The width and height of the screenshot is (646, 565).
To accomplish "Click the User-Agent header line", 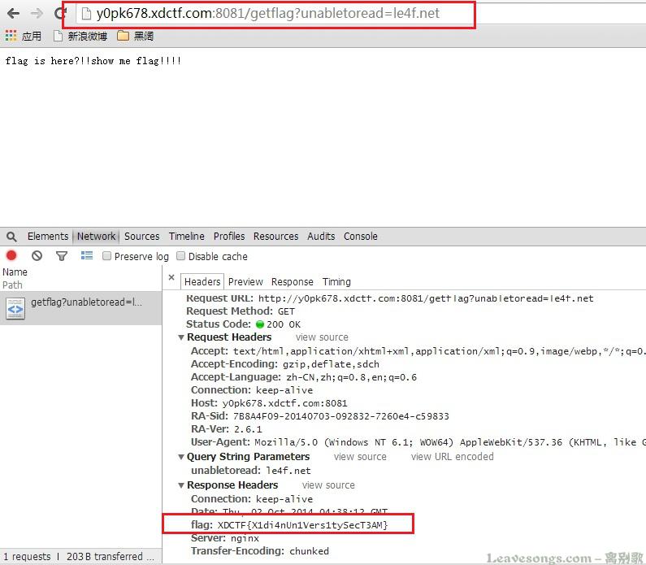I will point(418,442).
